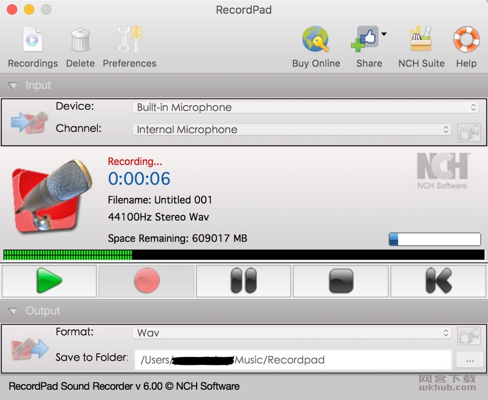Open the Device dropdown (Built-in Microphone)
This screenshot has width=488, height=400.
pos(305,108)
